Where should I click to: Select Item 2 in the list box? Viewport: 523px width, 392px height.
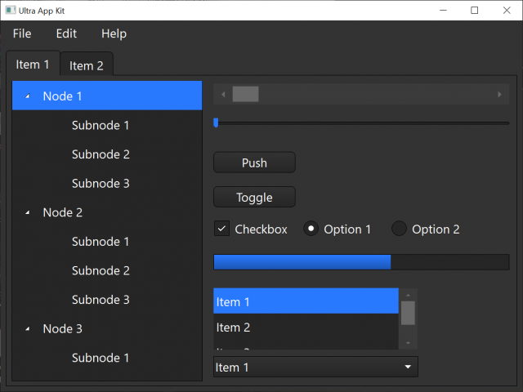pyautogui.click(x=233, y=327)
